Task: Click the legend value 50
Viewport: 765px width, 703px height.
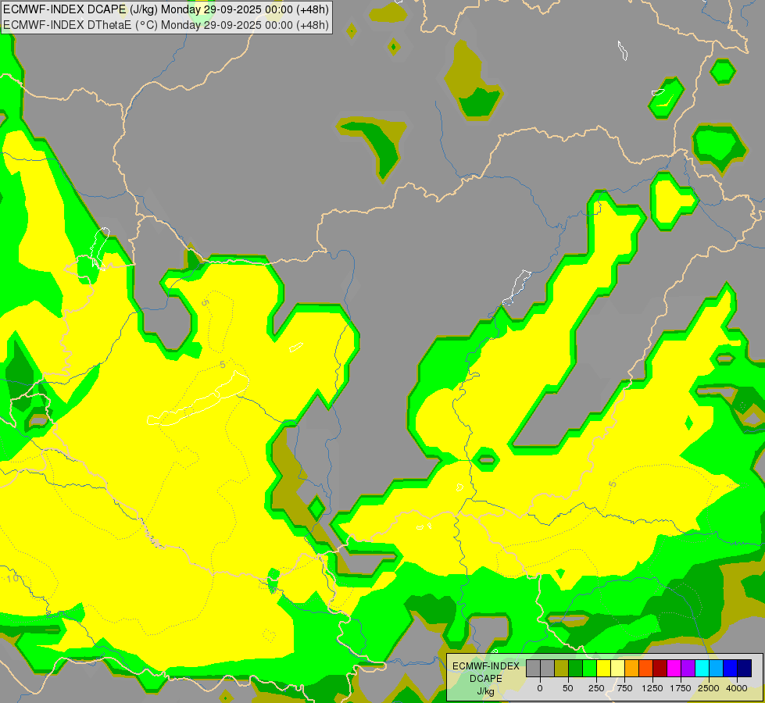Action: [568, 688]
